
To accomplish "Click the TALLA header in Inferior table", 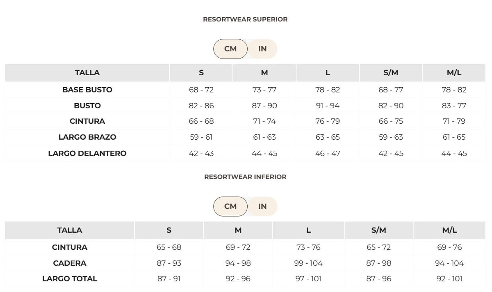I will click(x=70, y=231).
